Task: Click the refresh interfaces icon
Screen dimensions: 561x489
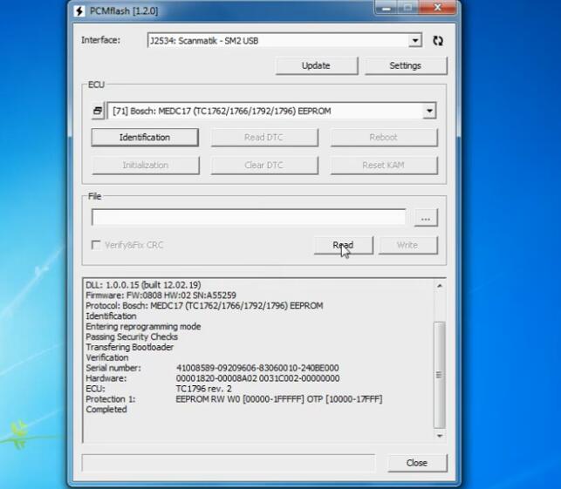Action: point(438,41)
